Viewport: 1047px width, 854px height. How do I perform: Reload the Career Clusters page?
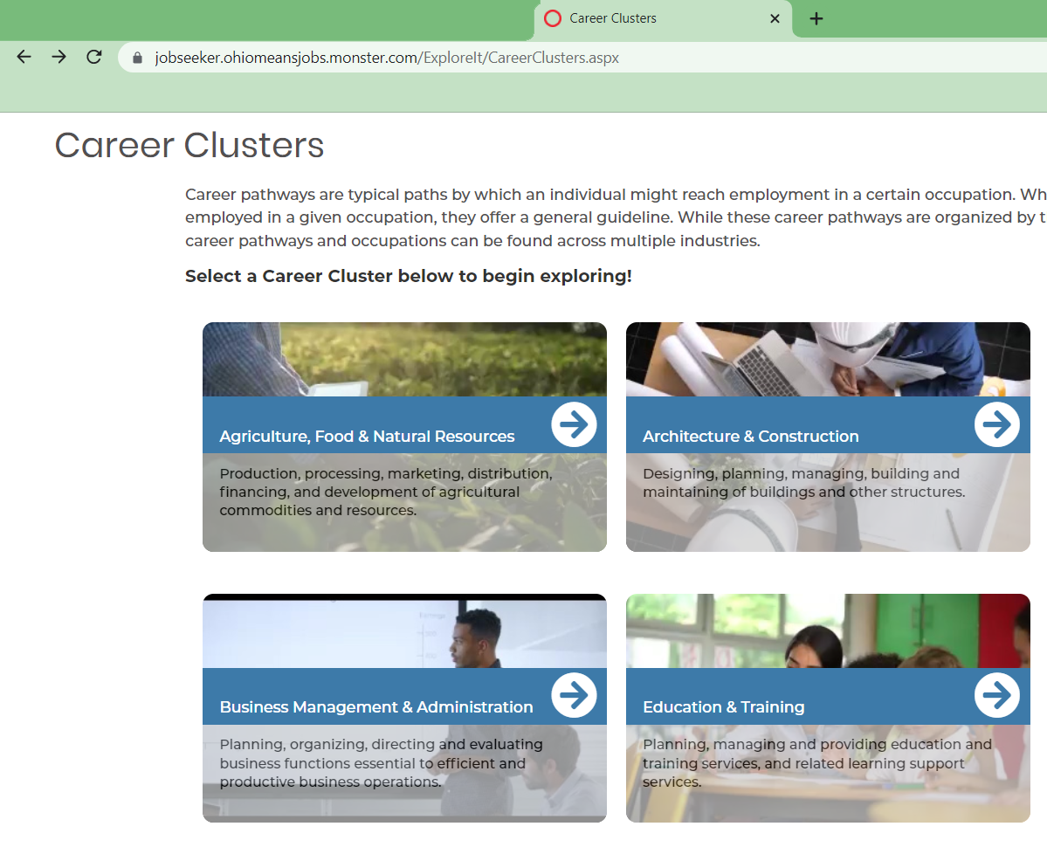[93, 57]
